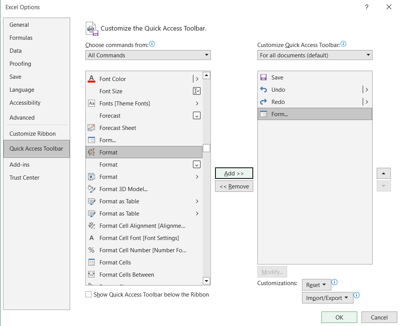The width and height of the screenshot is (400, 326).
Task: Click the Undo arrow icon in toolbar list
Action: coord(263,89)
